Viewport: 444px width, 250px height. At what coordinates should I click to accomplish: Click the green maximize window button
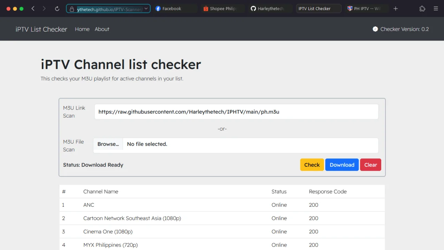(x=22, y=9)
